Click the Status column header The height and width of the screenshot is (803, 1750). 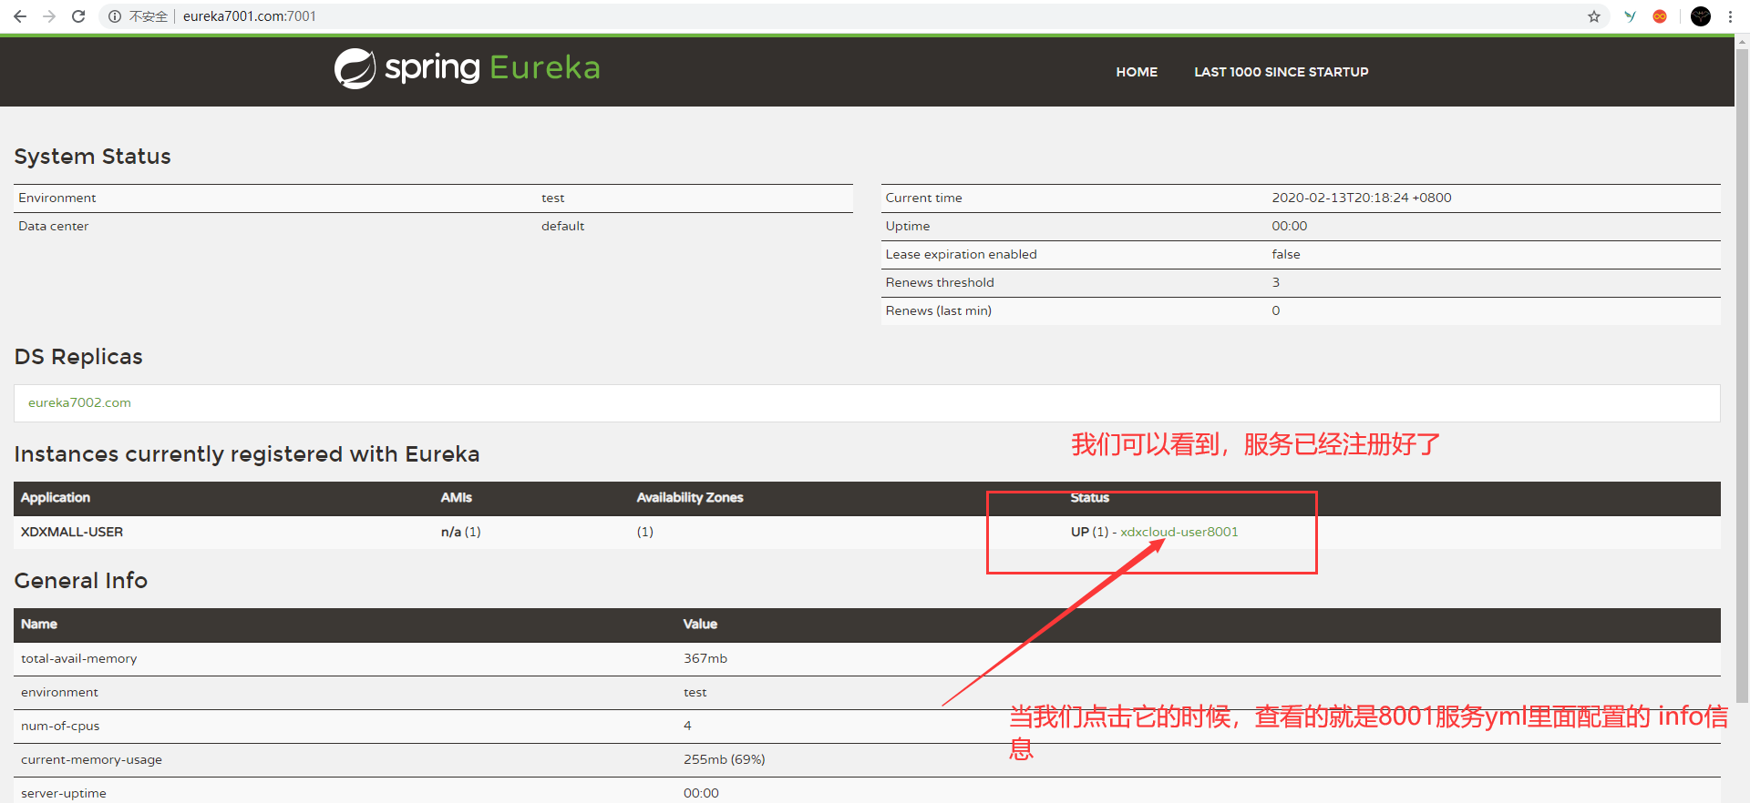click(1089, 497)
